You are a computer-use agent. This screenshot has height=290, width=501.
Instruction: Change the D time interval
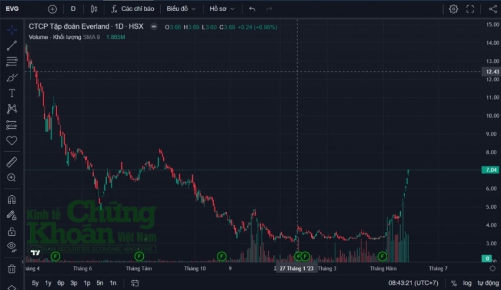(x=73, y=9)
